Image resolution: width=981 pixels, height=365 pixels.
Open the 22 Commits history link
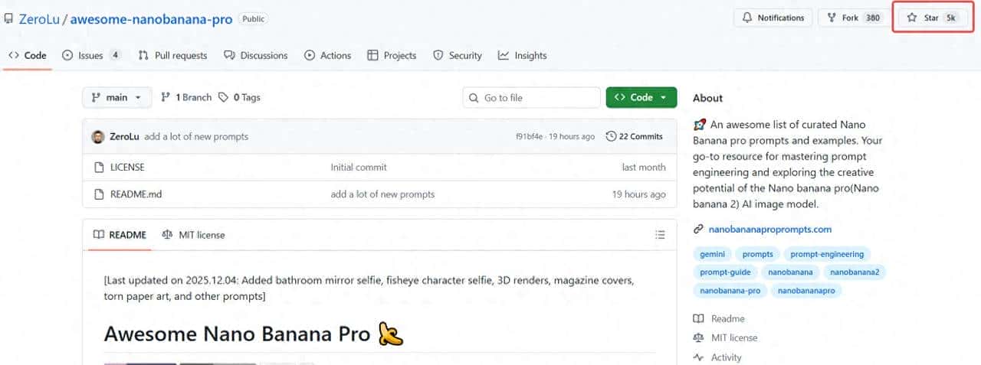click(634, 136)
